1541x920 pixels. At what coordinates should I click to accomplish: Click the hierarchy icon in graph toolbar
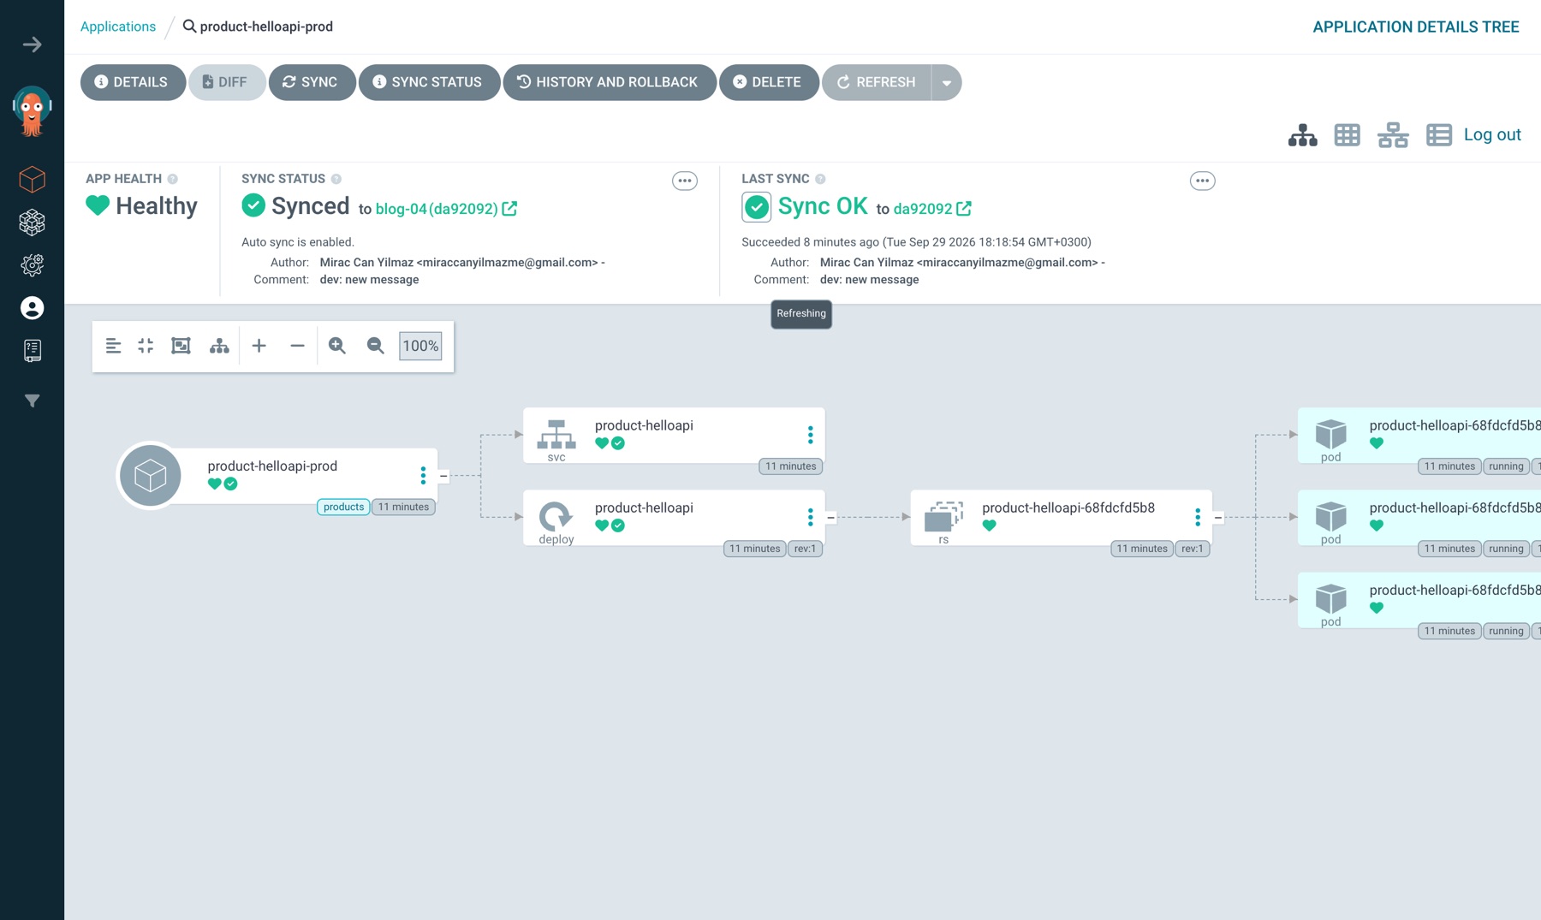click(219, 346)
